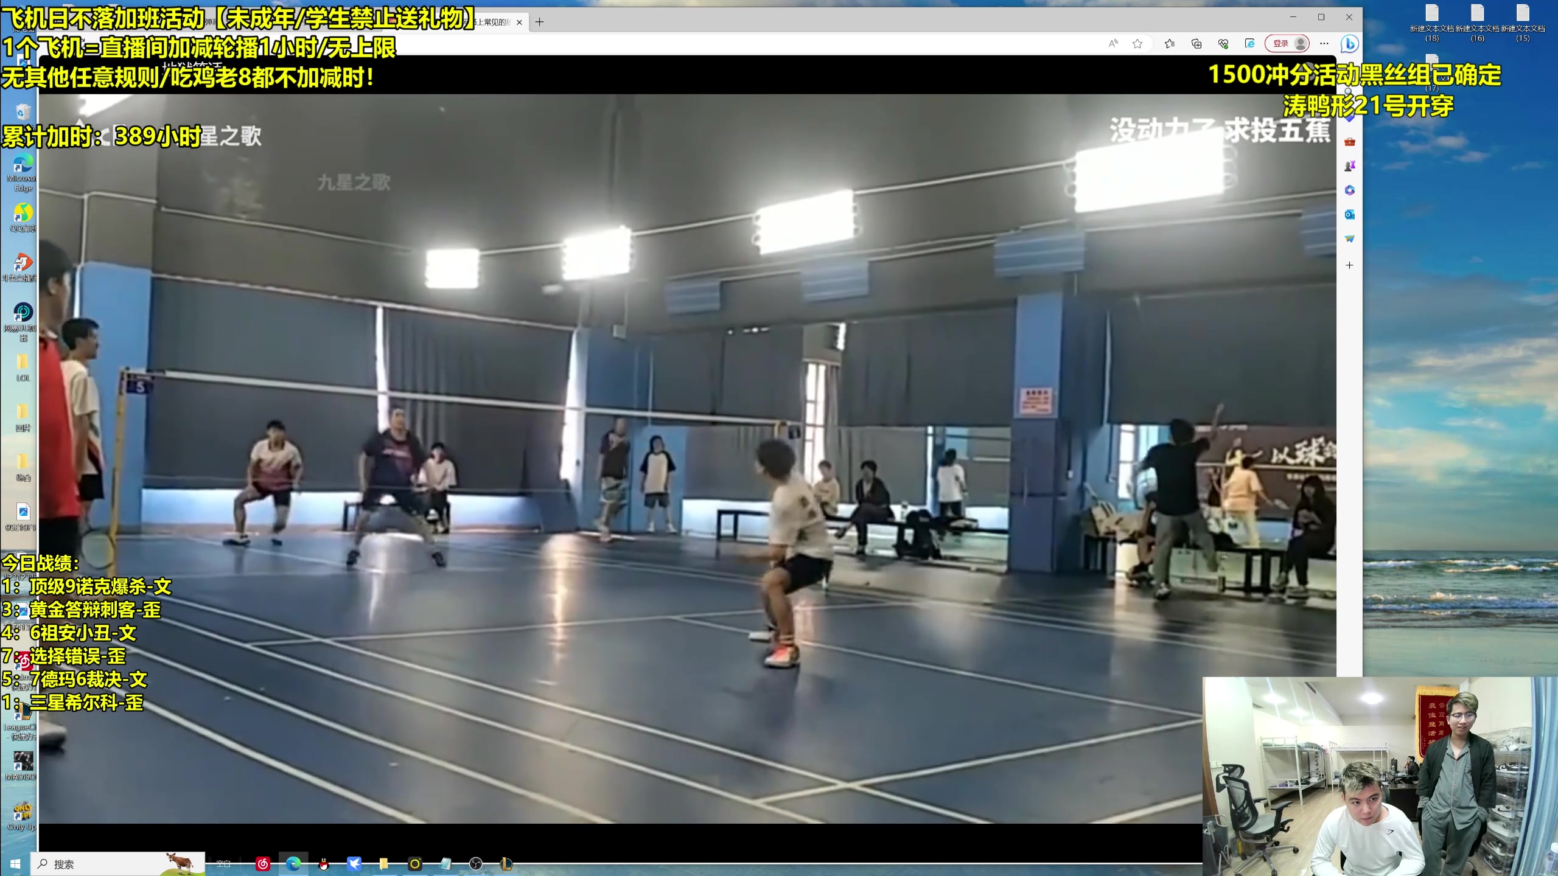
Task: Open Outlook in the Edge sidebar
Action: [1349, 215]
